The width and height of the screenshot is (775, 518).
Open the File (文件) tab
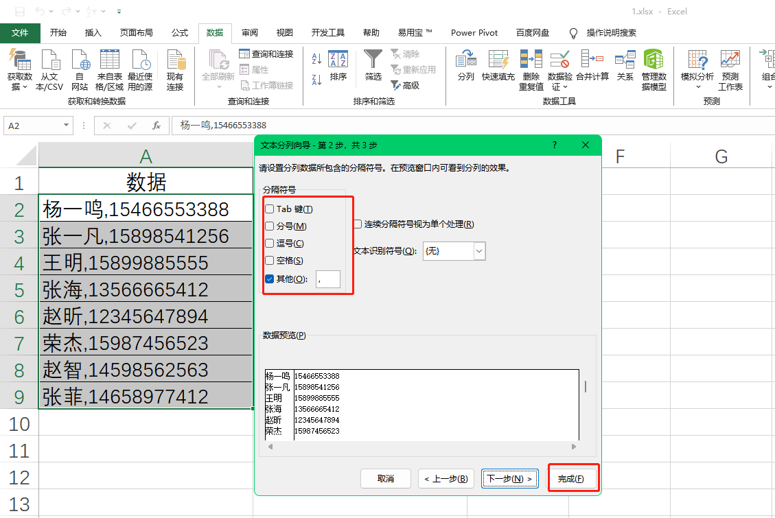coord(20,33)
